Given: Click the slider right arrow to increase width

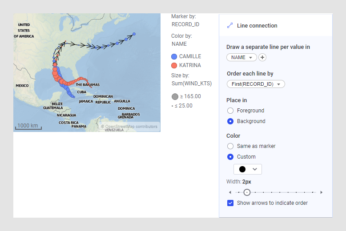Looking at the screenshot, I should (322, 192).
